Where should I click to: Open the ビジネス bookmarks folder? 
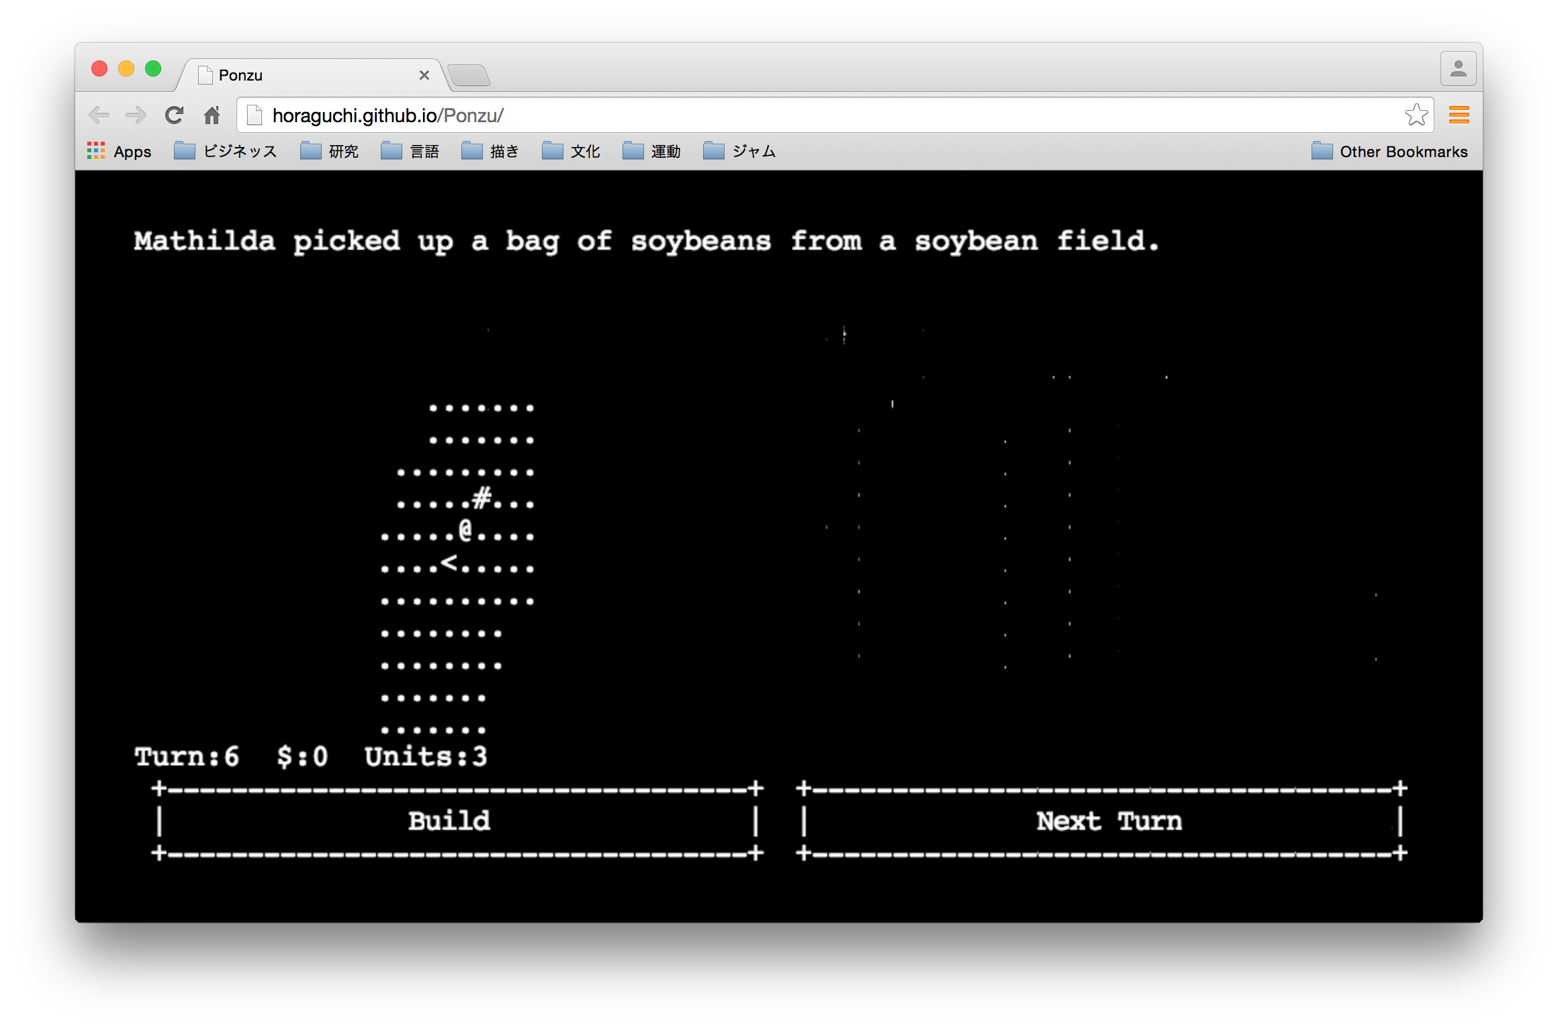click(226, 152)
